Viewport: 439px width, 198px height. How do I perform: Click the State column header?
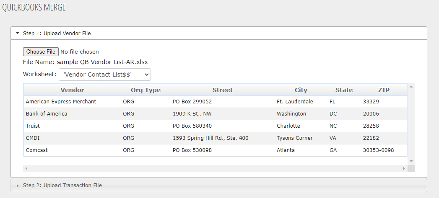344,90
